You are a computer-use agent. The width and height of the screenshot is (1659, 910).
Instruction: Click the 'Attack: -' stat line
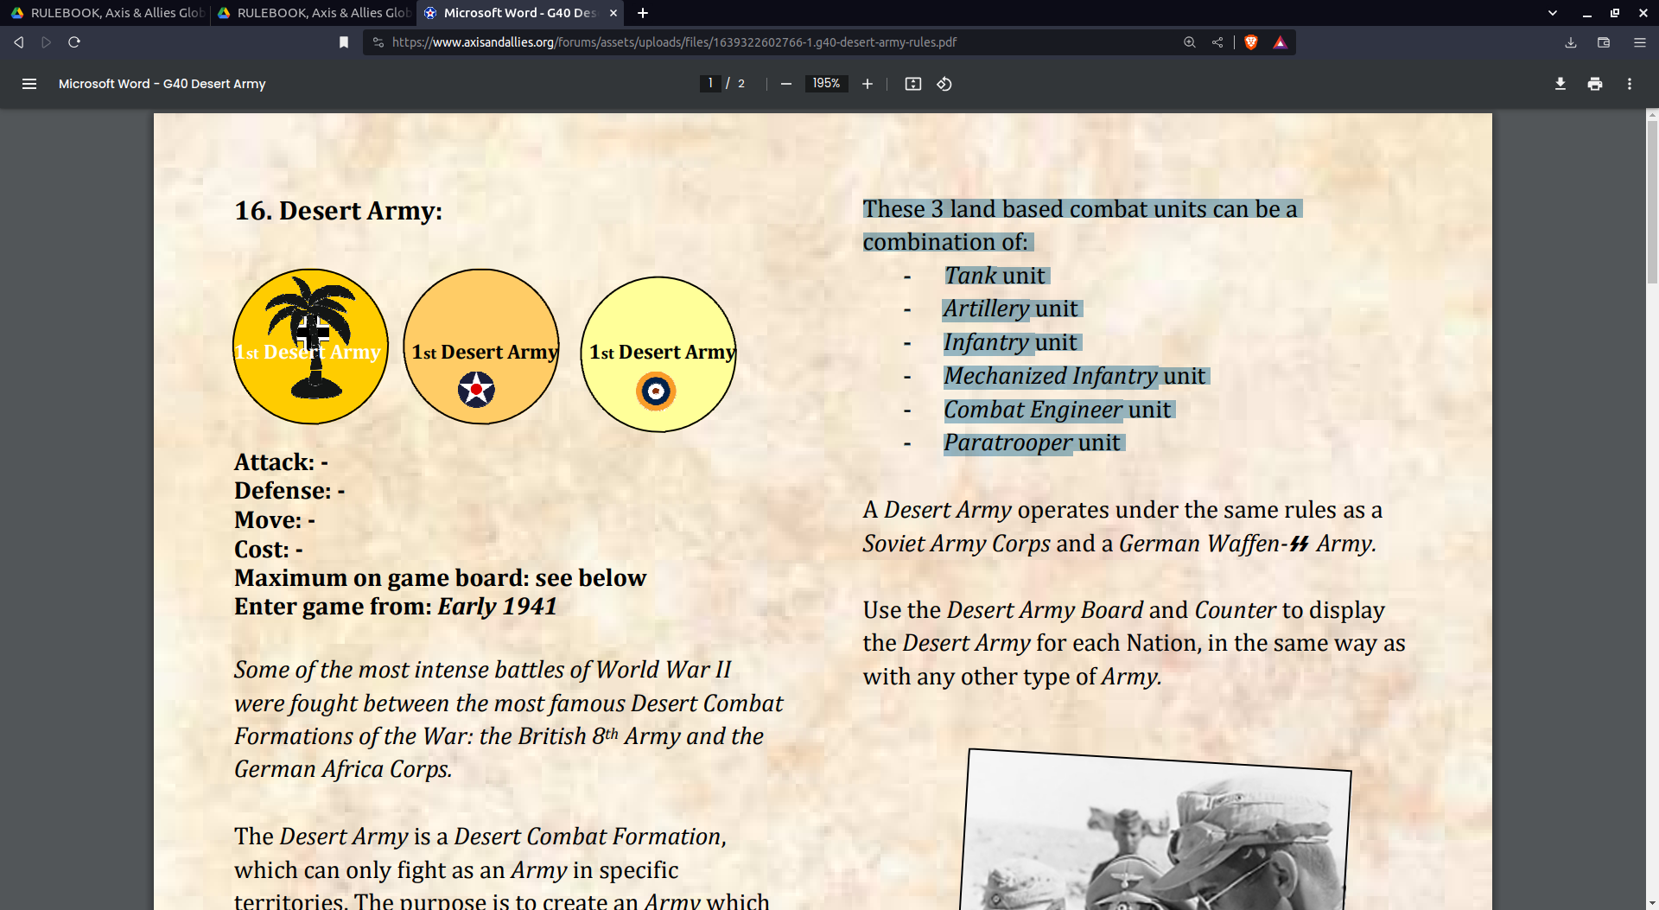pyautogui.click(x=282, y=462)
